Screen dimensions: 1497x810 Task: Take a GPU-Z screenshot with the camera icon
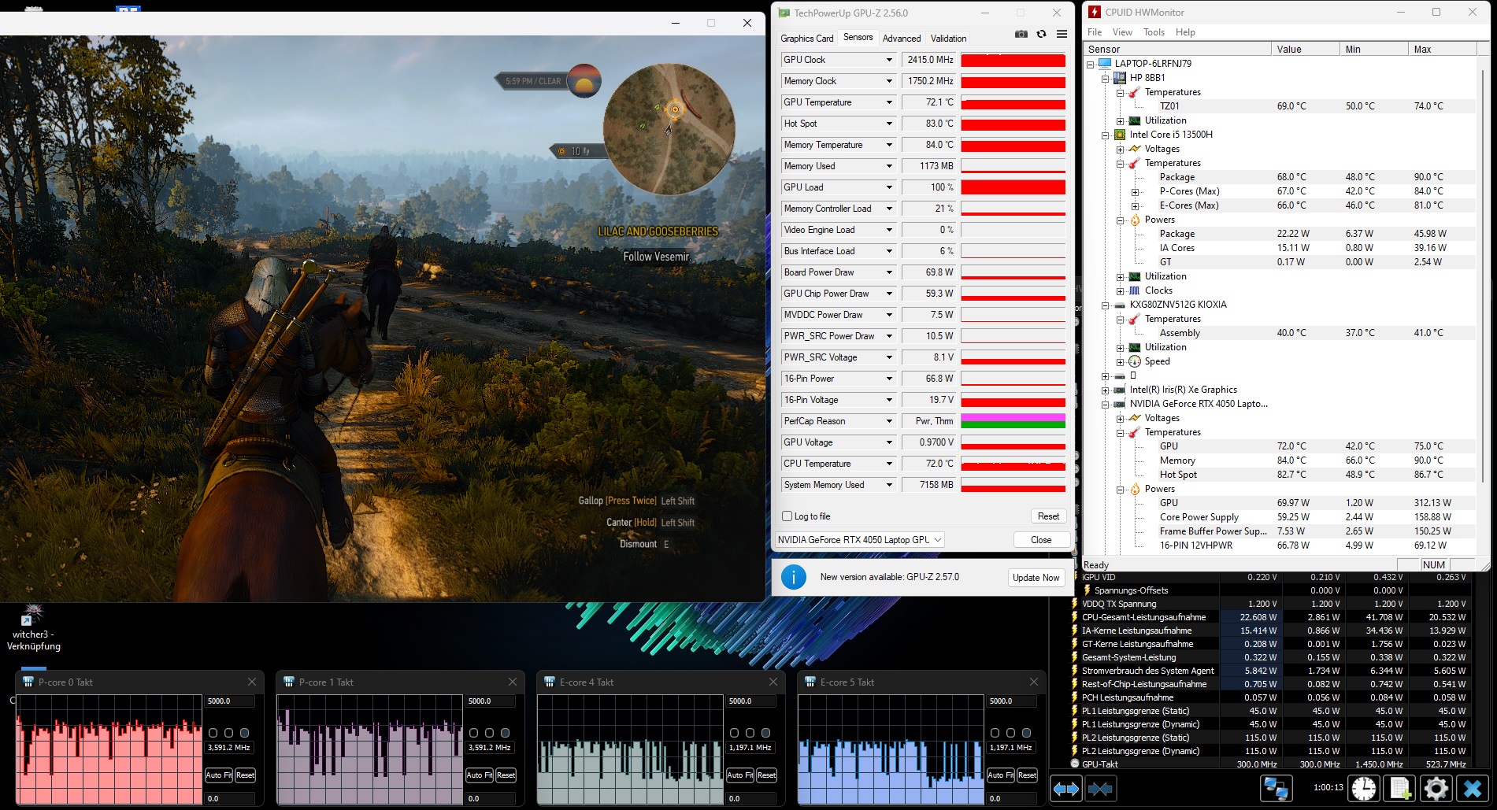point(1021,34)
